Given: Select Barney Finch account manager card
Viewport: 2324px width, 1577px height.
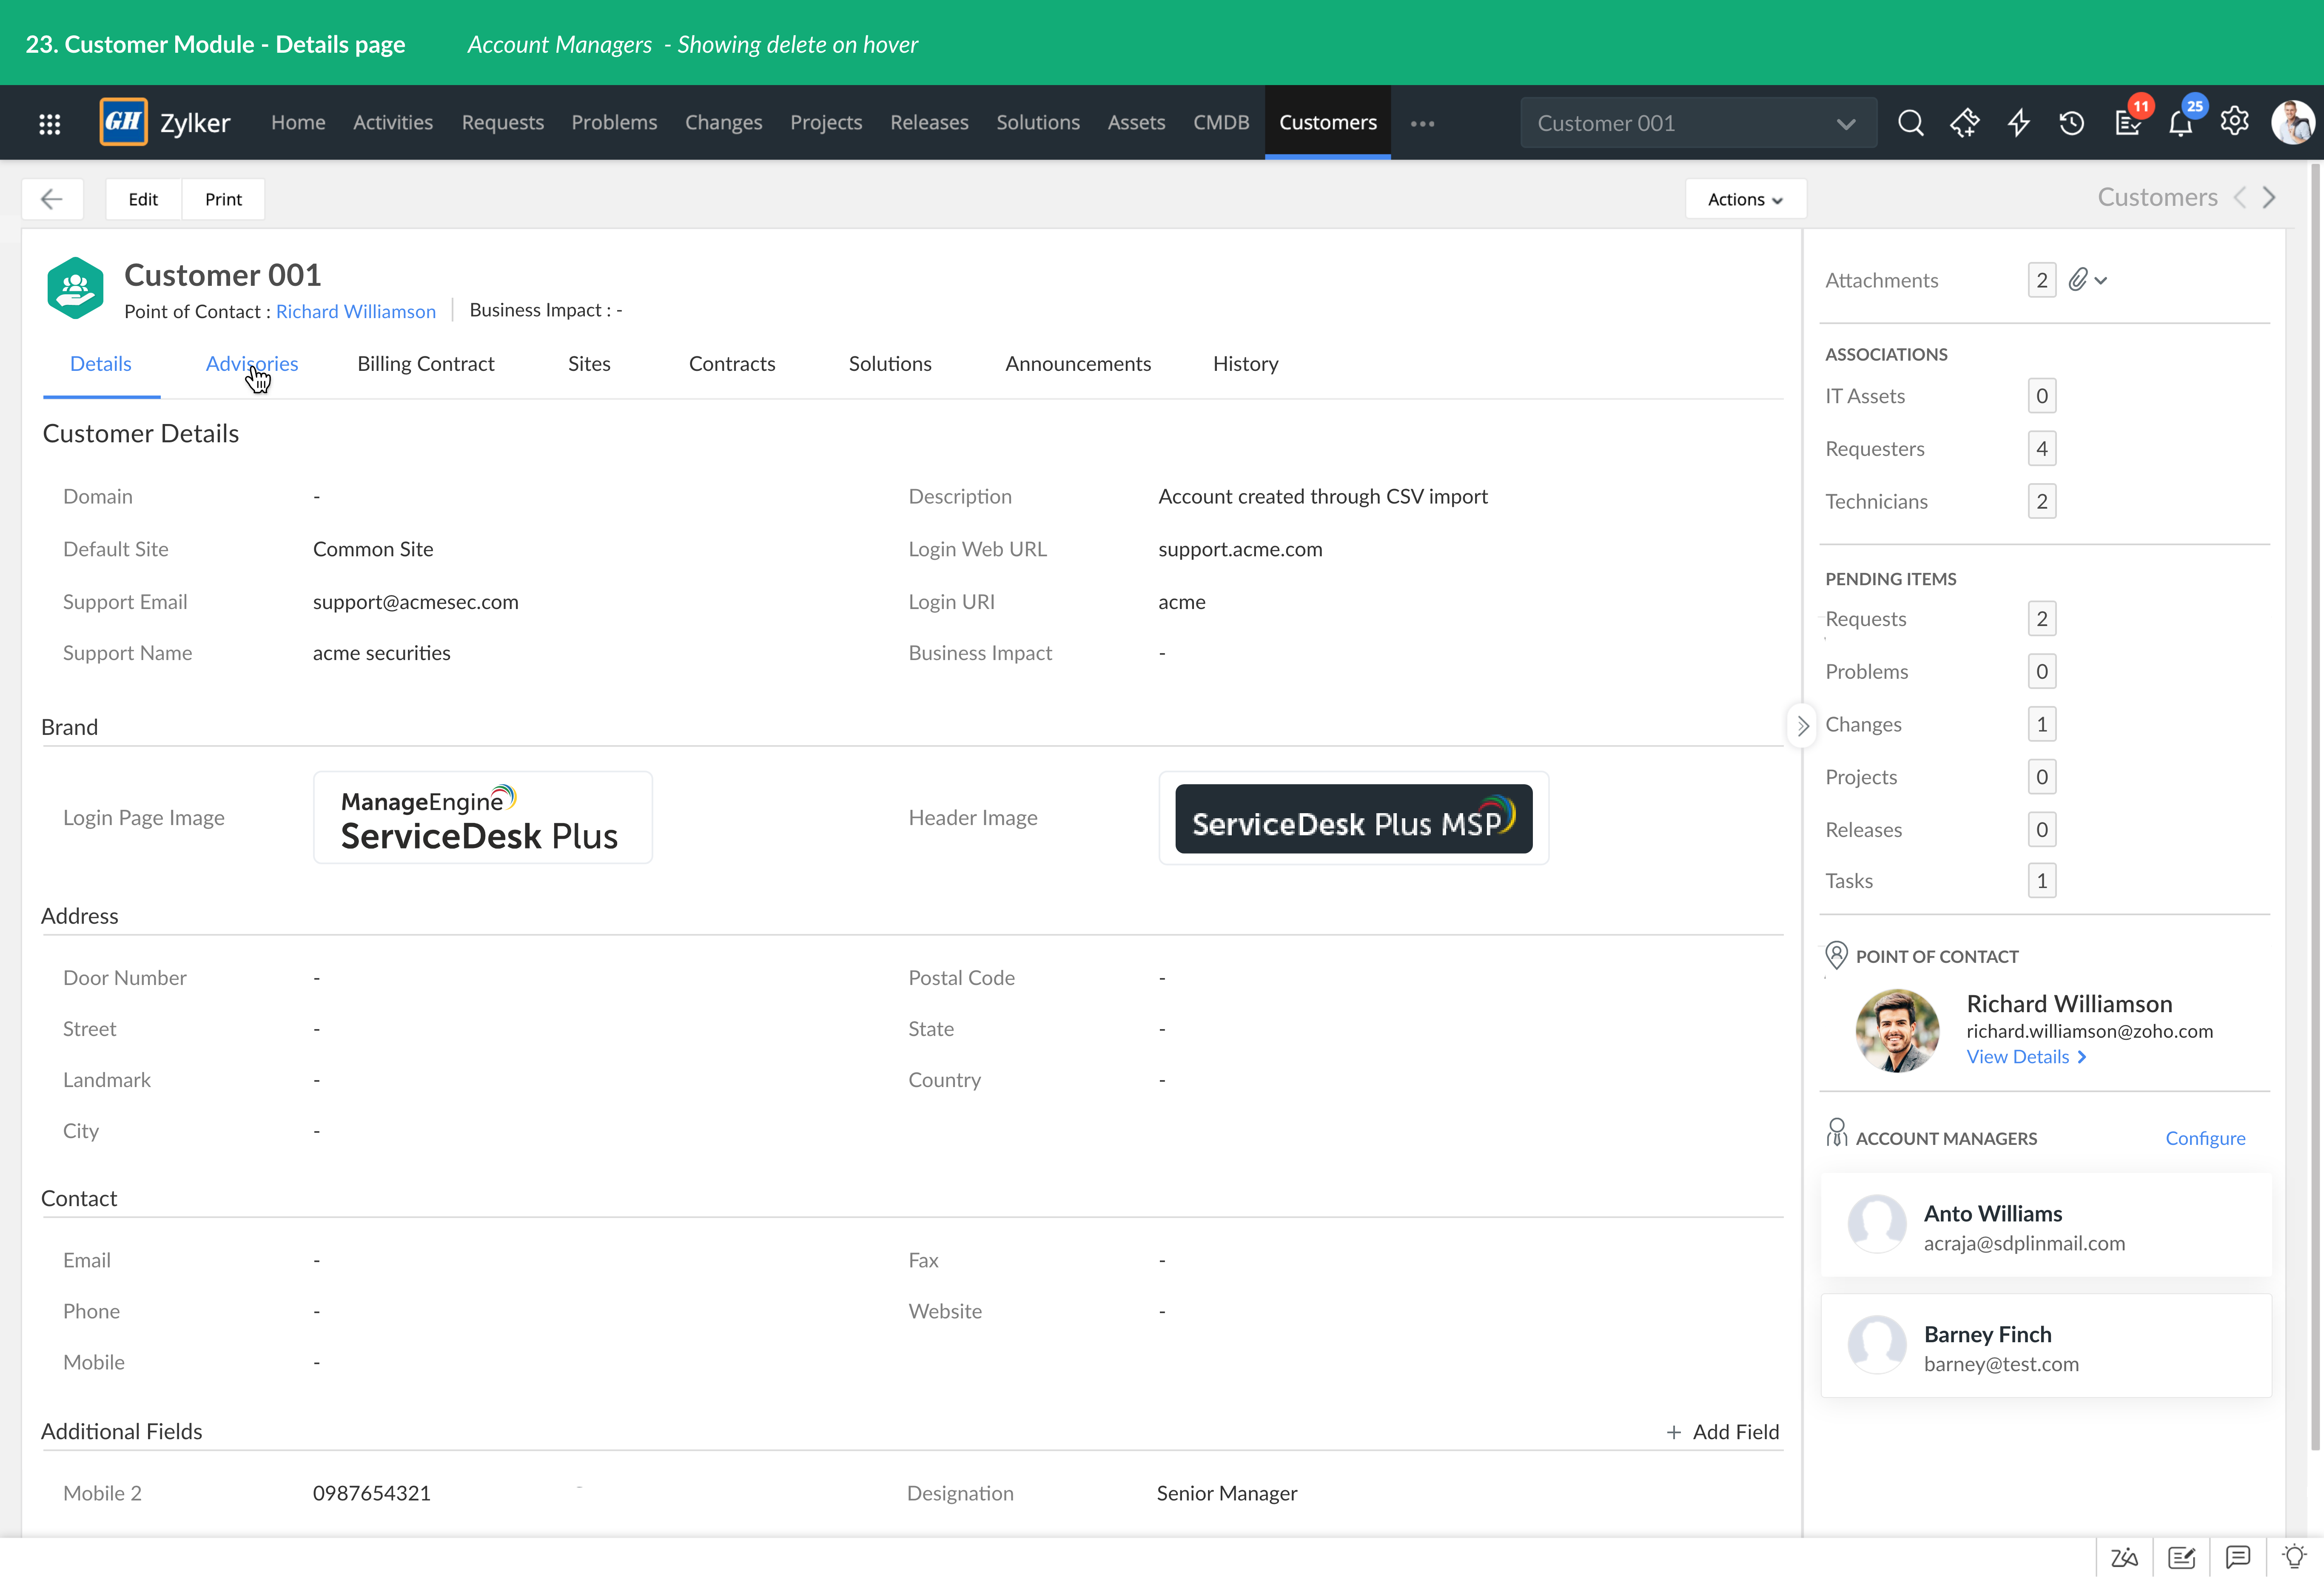Looking at the screenshot, I should 2046,1346.
